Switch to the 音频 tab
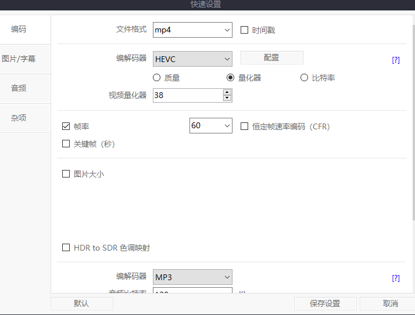 (x=19, y=88)
